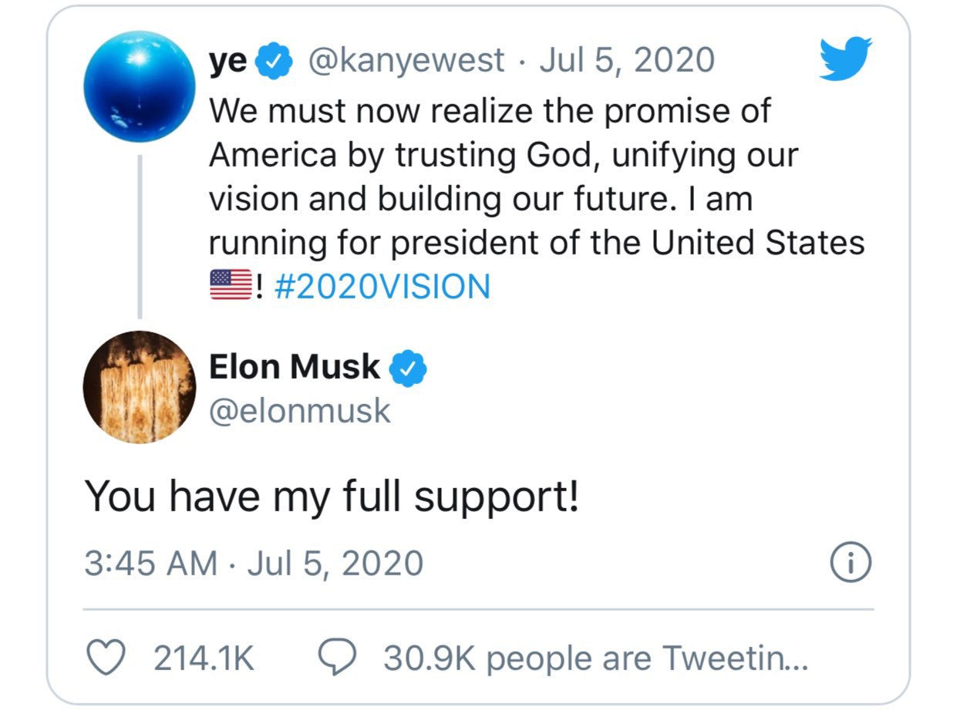Open the tweet info circle icon
Screen dimensions: 957x711
pyautogui.click(x=851, y=563)
